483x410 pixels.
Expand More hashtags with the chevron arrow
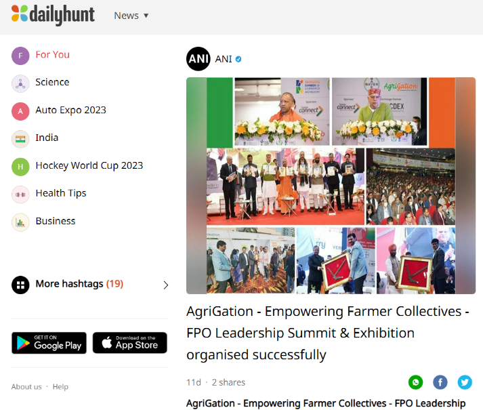coord(166,285)
